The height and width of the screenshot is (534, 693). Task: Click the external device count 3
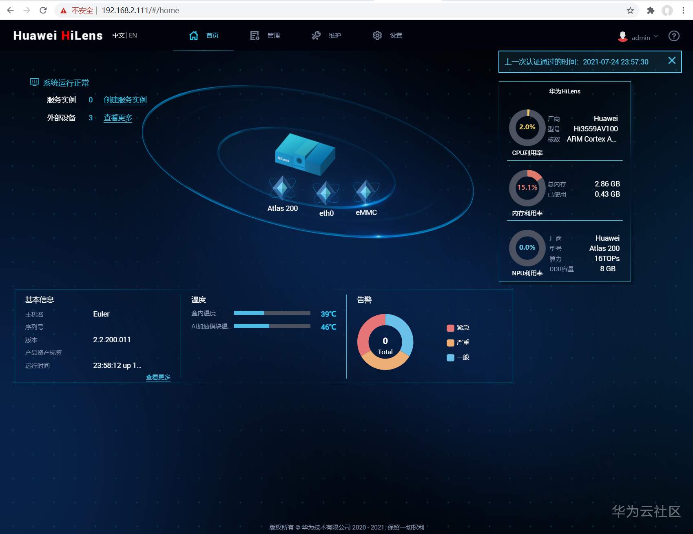[x=91, y=118]
